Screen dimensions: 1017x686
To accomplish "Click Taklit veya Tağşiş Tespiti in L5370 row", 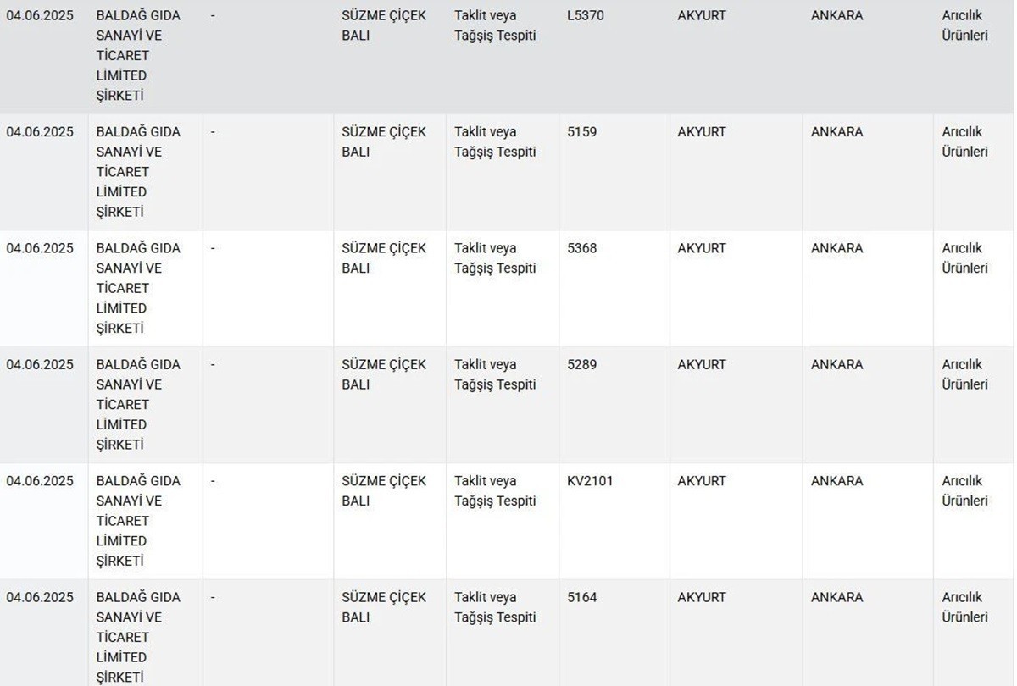I will (495, 25).
